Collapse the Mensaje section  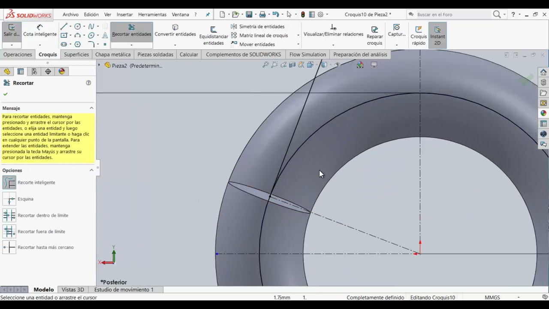[91, 108]
